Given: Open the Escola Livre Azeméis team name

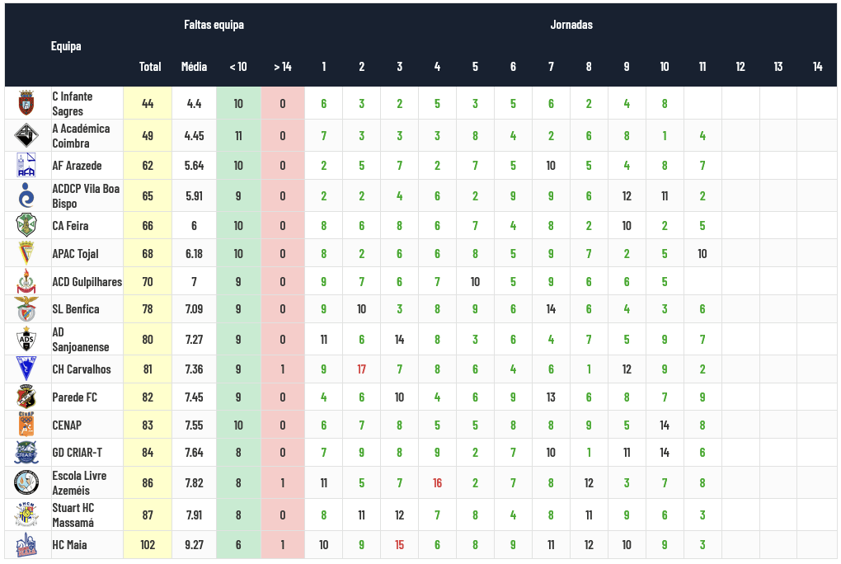Looking at the screenshot, I should click(x=79, y=483).
